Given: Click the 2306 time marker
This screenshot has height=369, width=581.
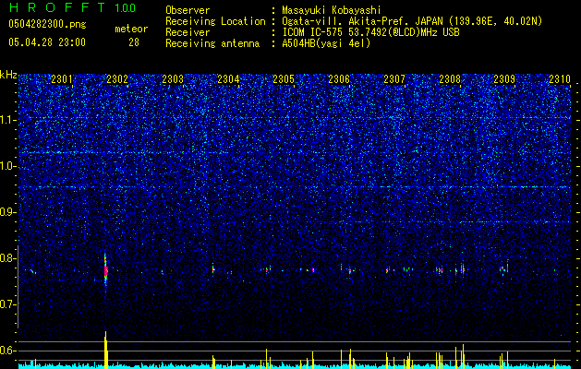Looking at the screenshot, I should (x=339, y=79).
